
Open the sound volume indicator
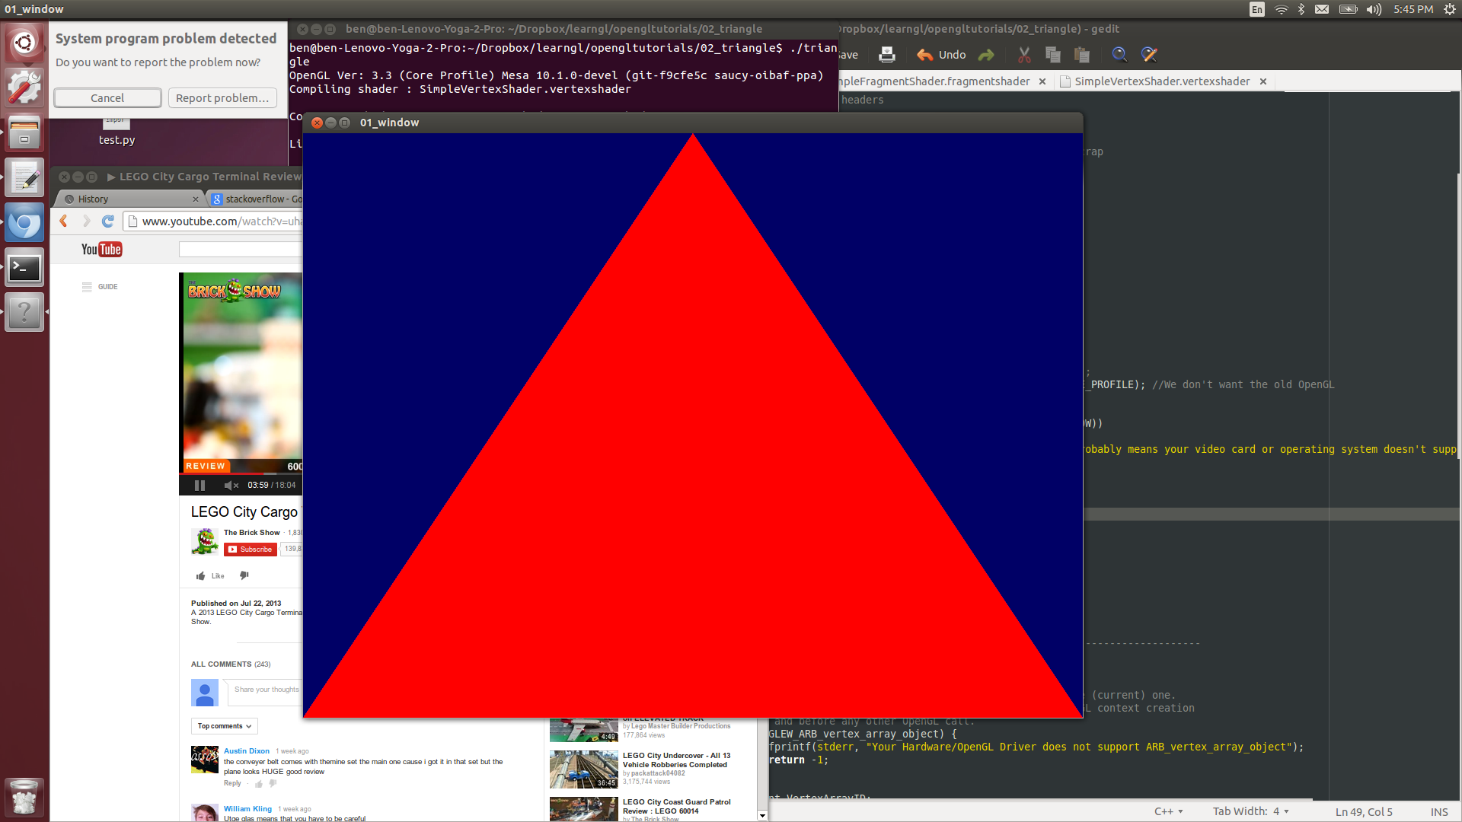[1374, 9]
